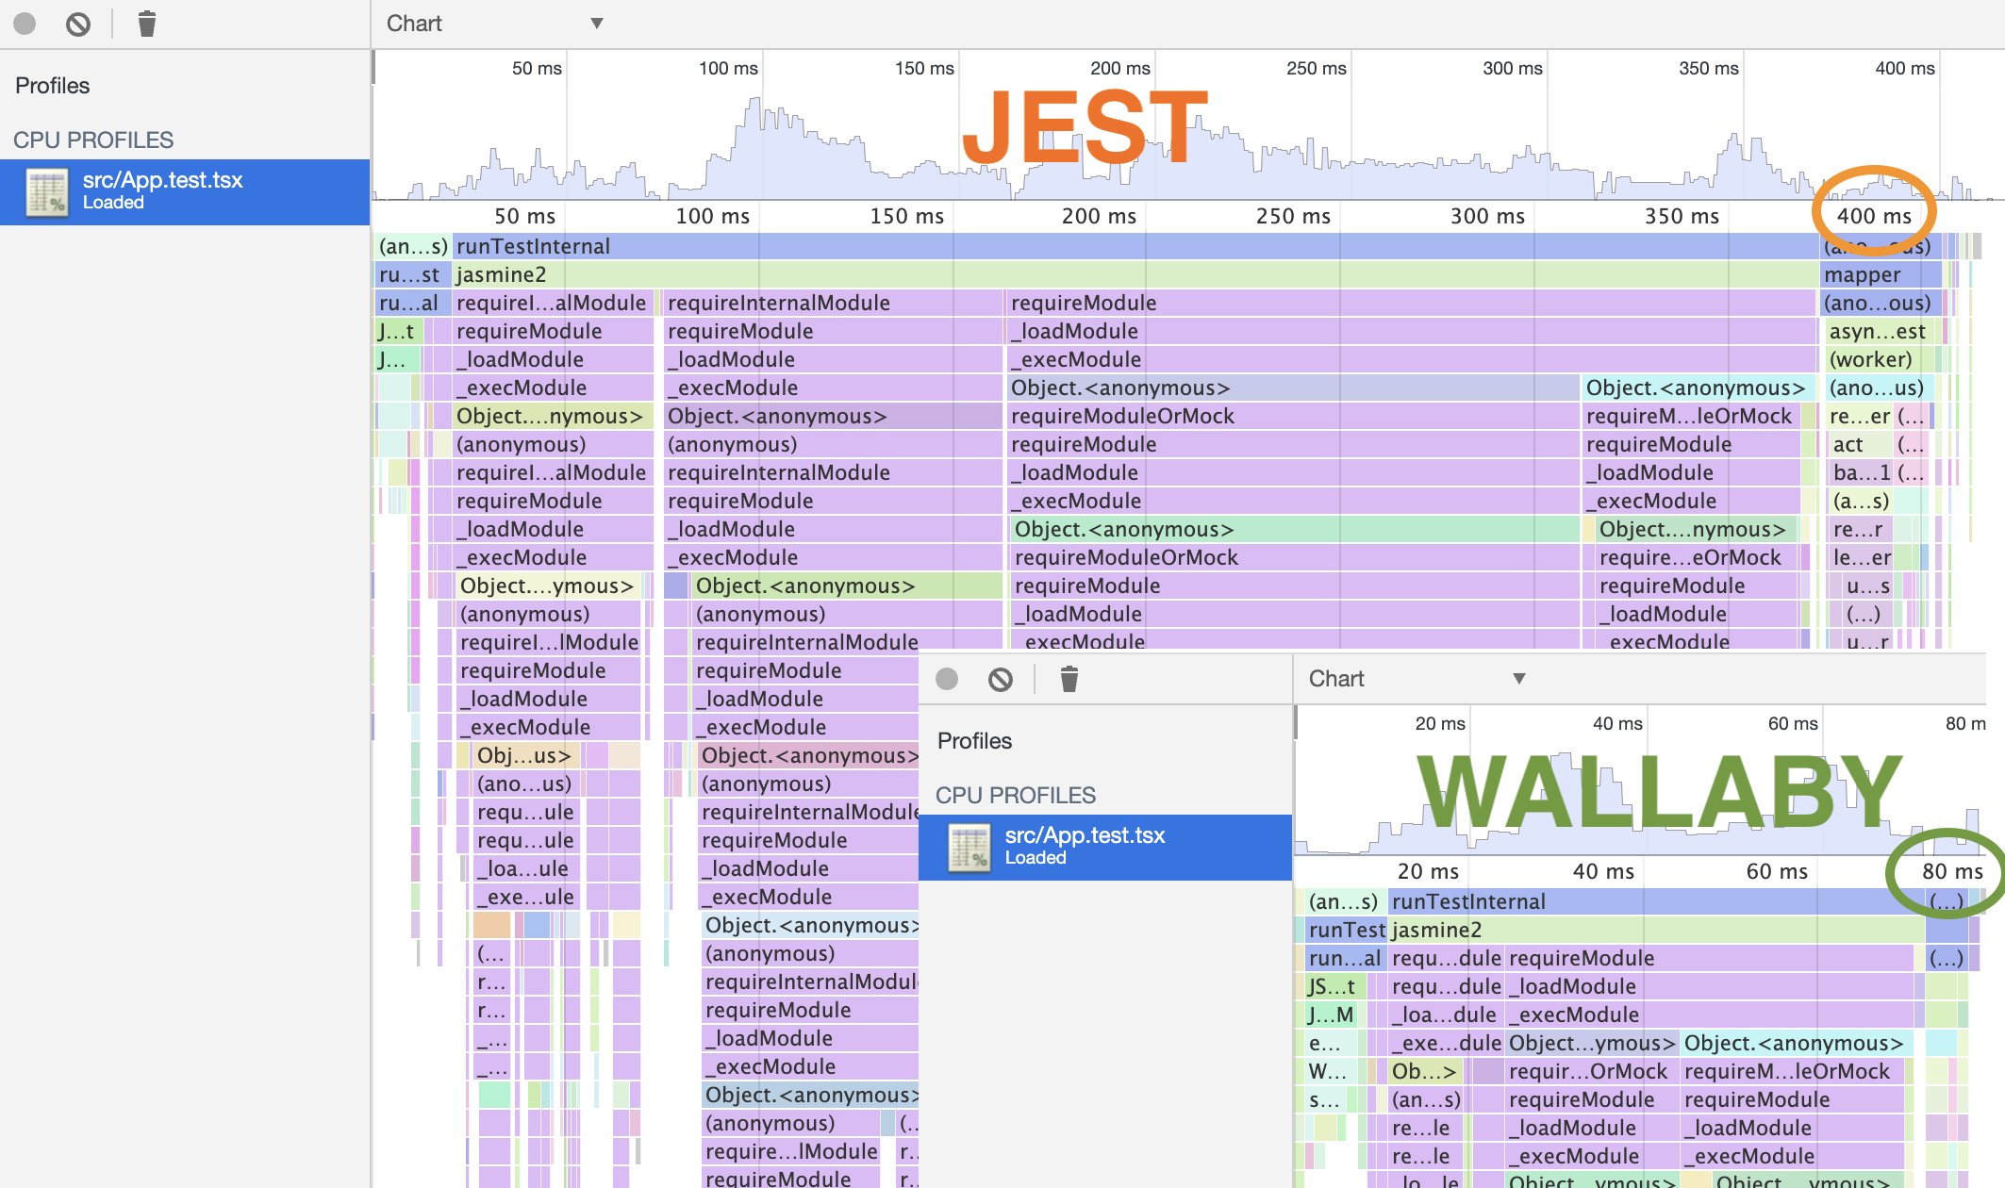Click the 200 ms marker on Jest flame ruler
2005x1188 pixels.
pyautogui.click(x=1099, y=216)
